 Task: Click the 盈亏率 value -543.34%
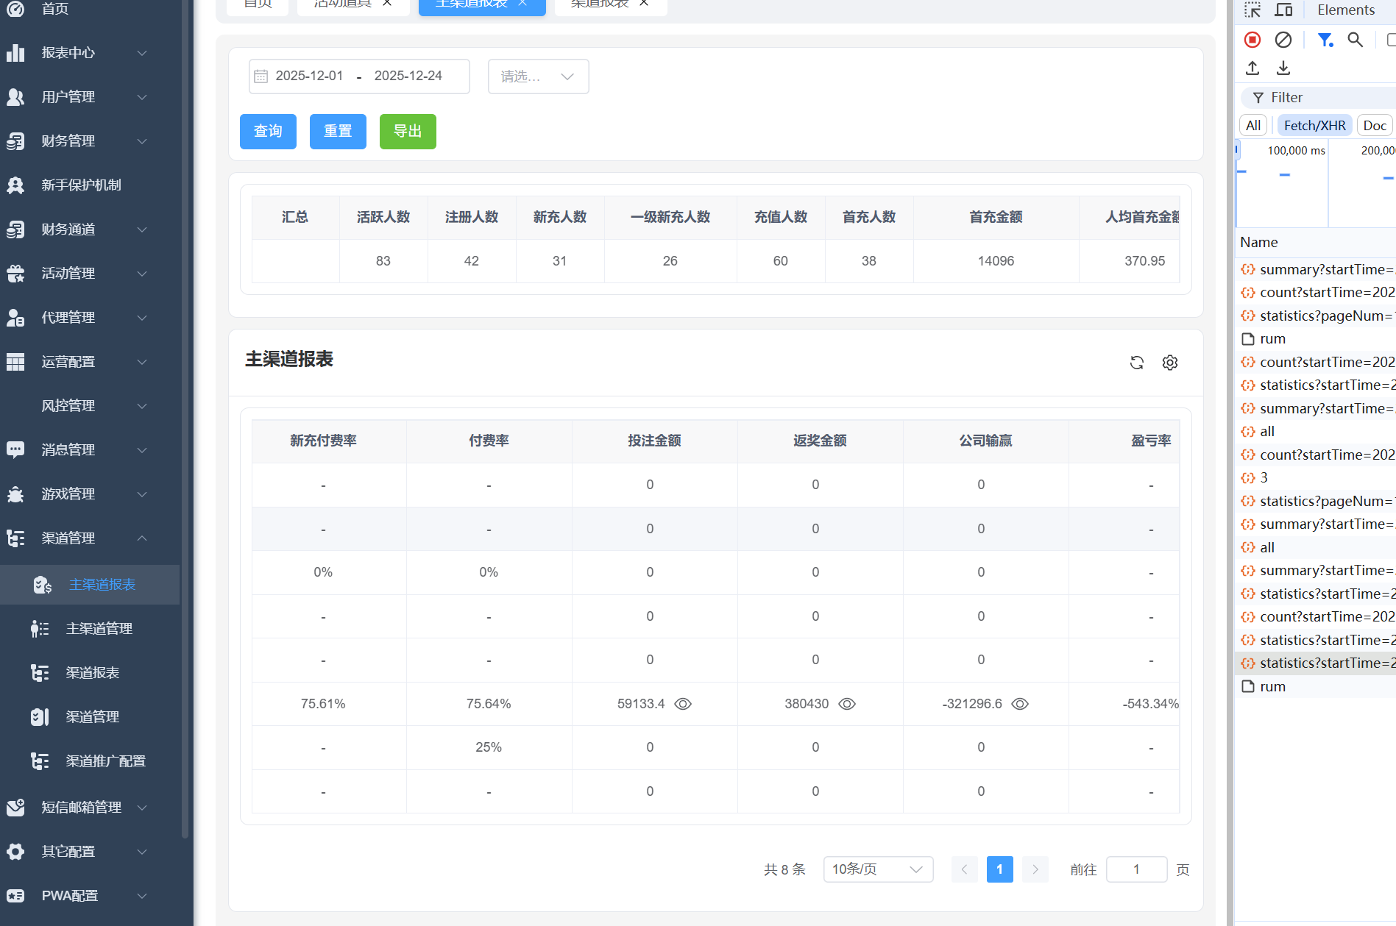click(x=1150, y=704)
